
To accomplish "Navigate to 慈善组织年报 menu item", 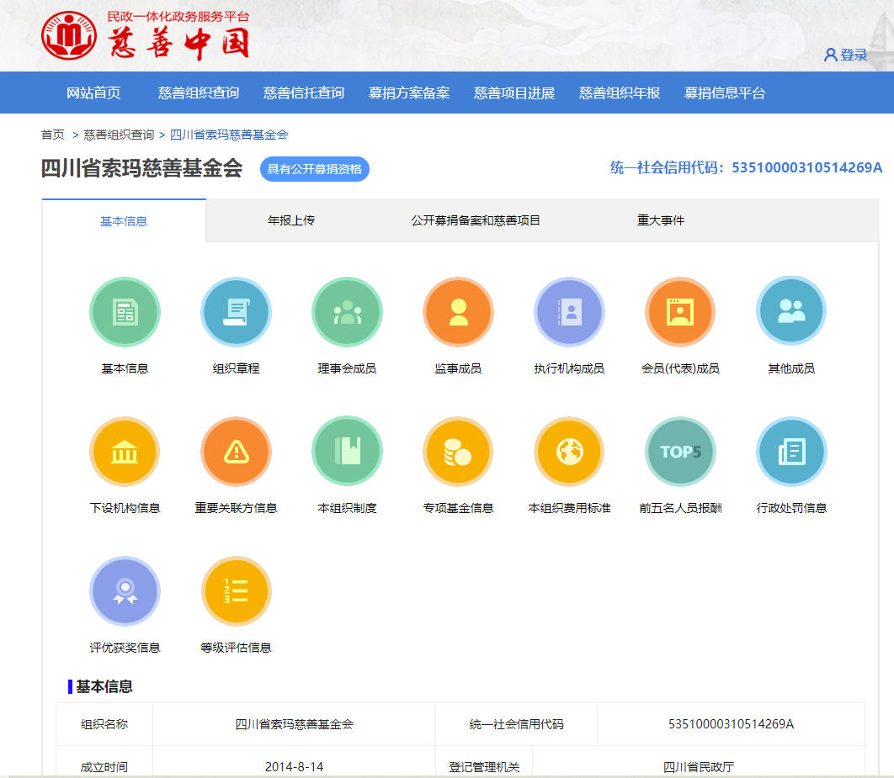I will pyautogui.click(x=620, y=93).
